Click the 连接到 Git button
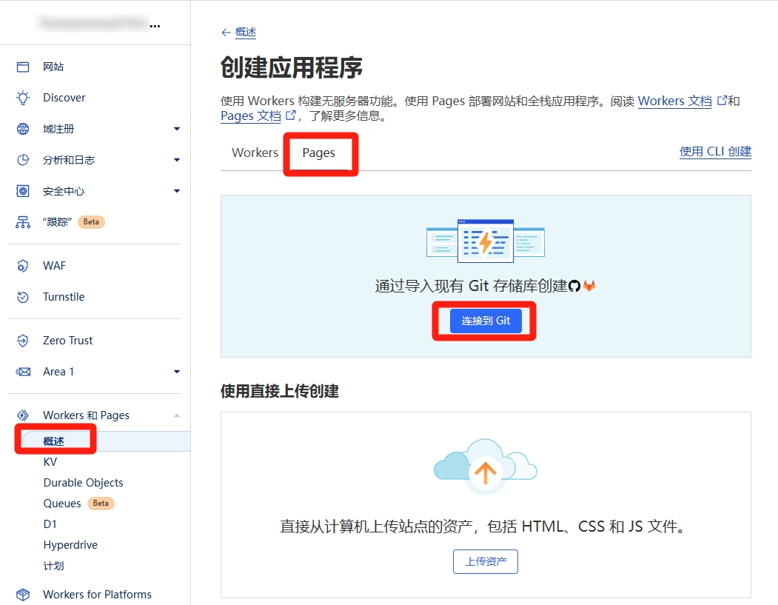Image resolution: width=778 pixels, height=605 pixels. tap(486, 321)
